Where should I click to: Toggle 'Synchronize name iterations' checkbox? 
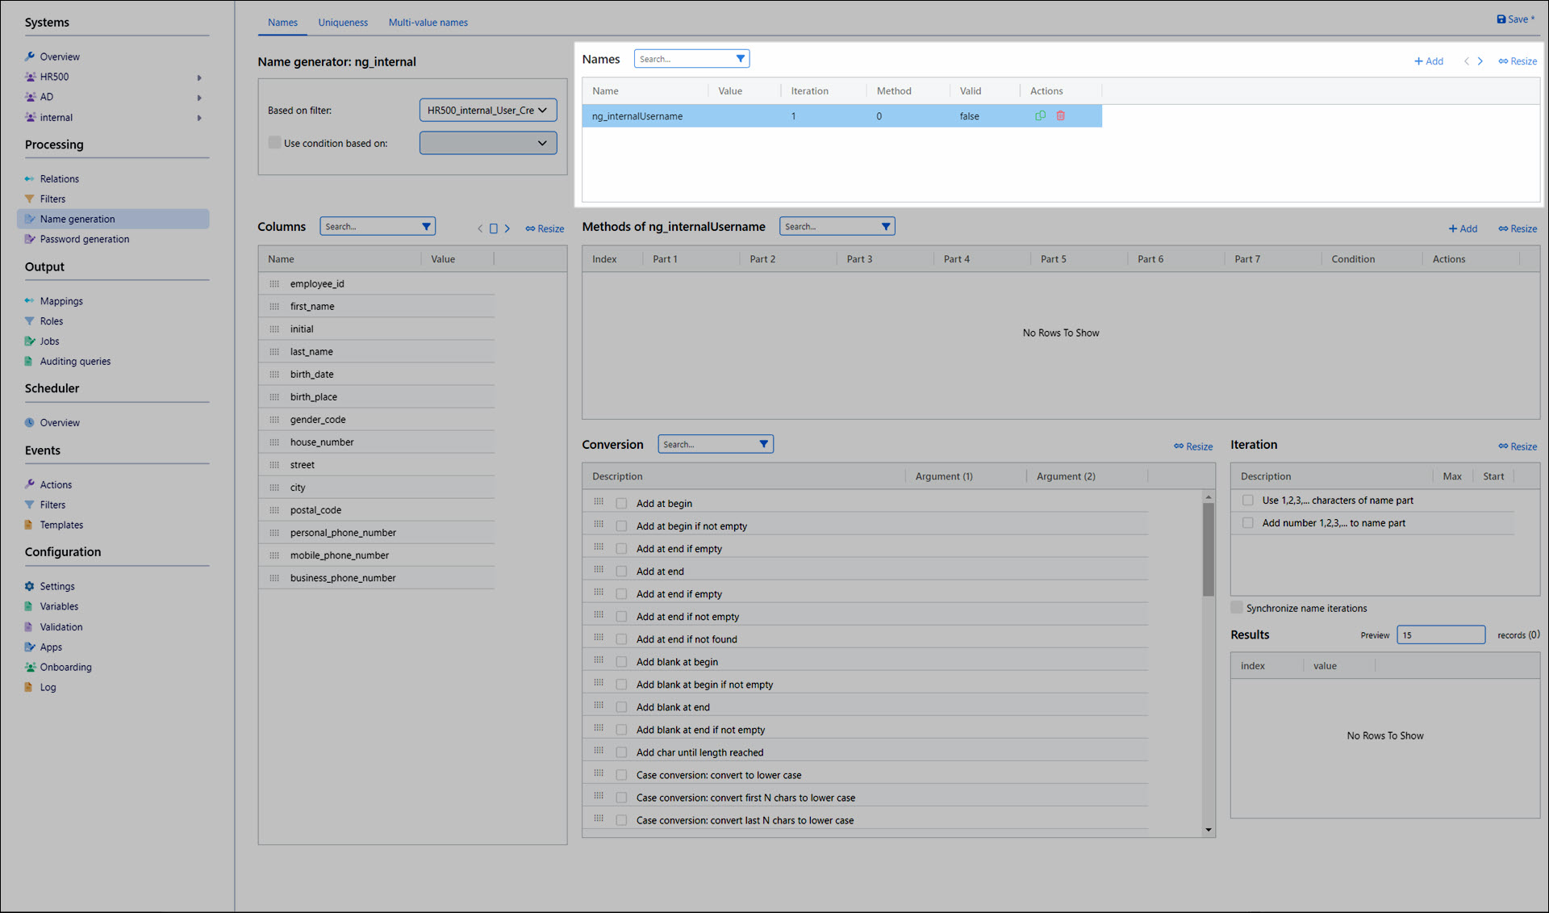click(x=1237, y=608)
